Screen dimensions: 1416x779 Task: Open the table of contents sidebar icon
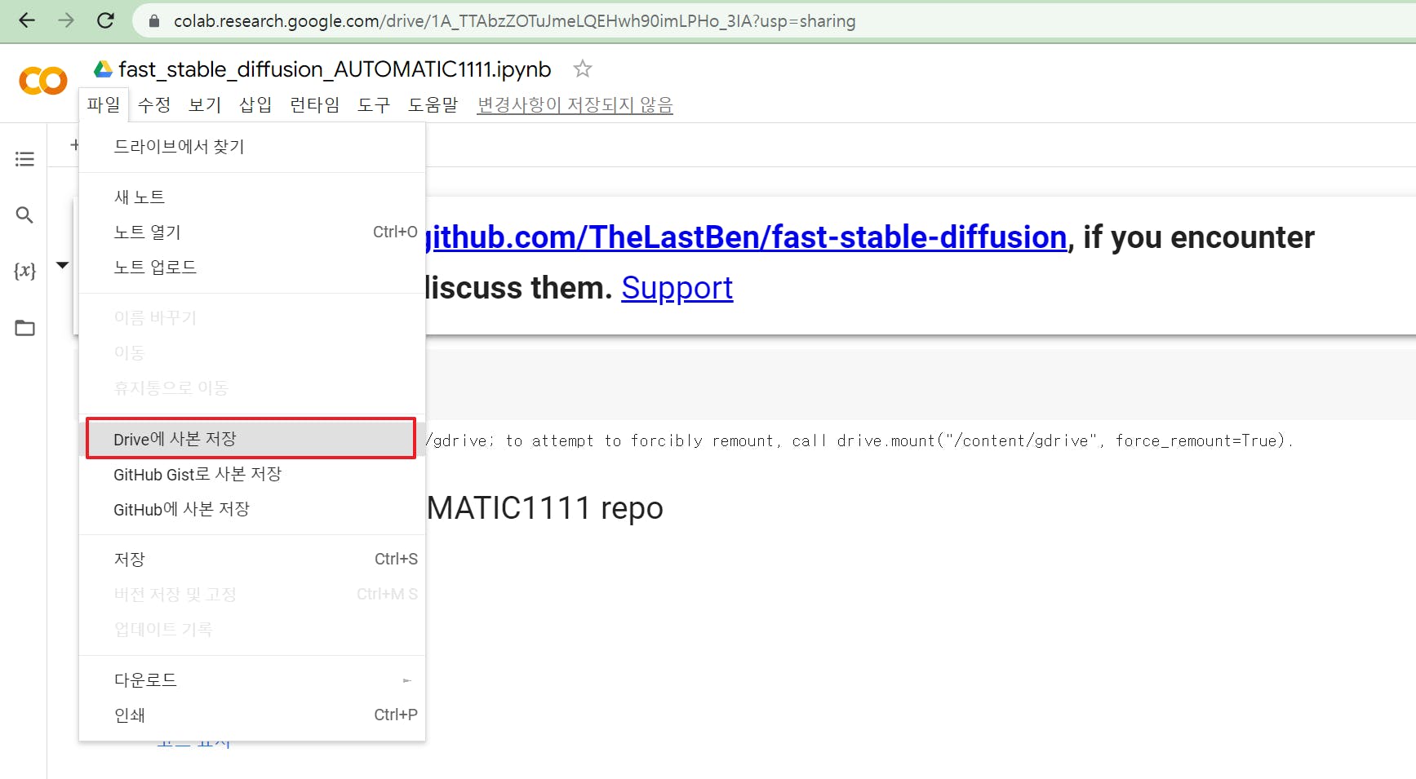[x=24, y=159]
